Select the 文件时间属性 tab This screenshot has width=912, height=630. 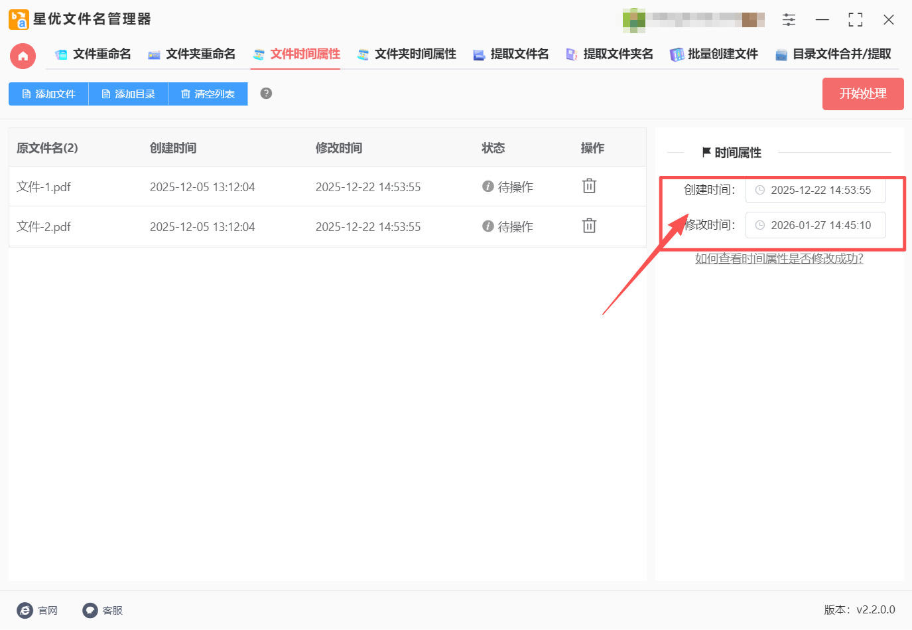pyautogui.click(x=296, y=54)
